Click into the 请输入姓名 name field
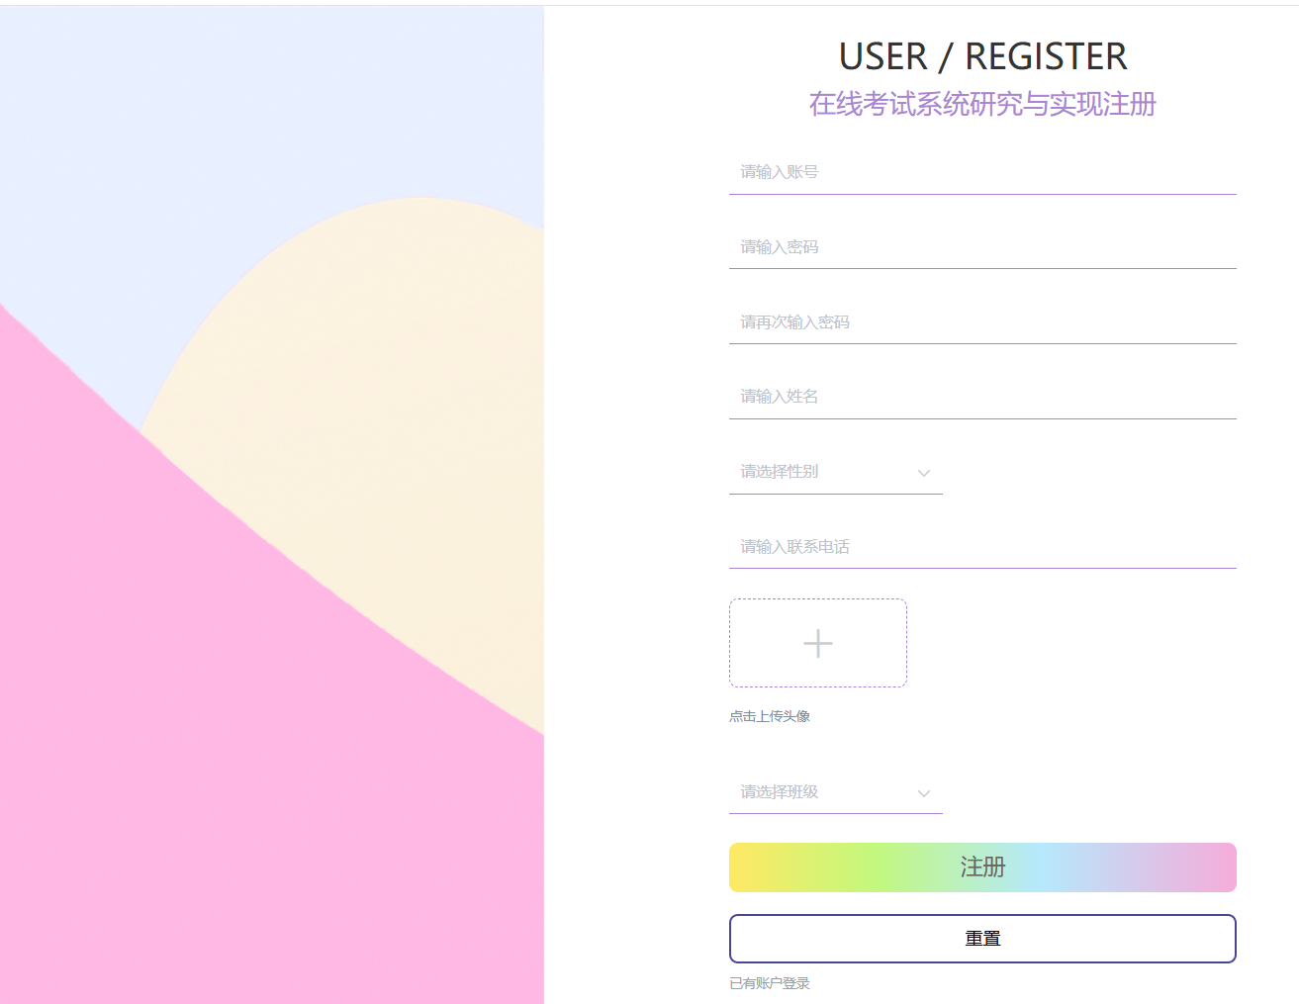 [x=982, y=397]
